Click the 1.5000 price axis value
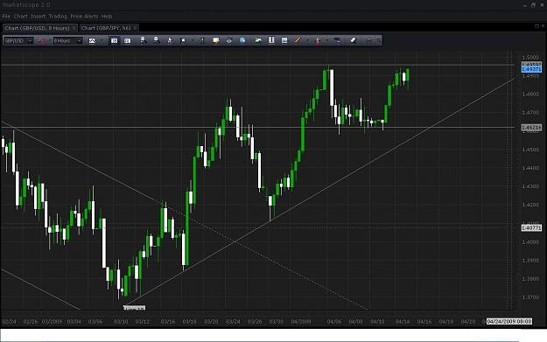Viewport: 547px width, 342px height. pyautogui.click(x=530, y=57)
